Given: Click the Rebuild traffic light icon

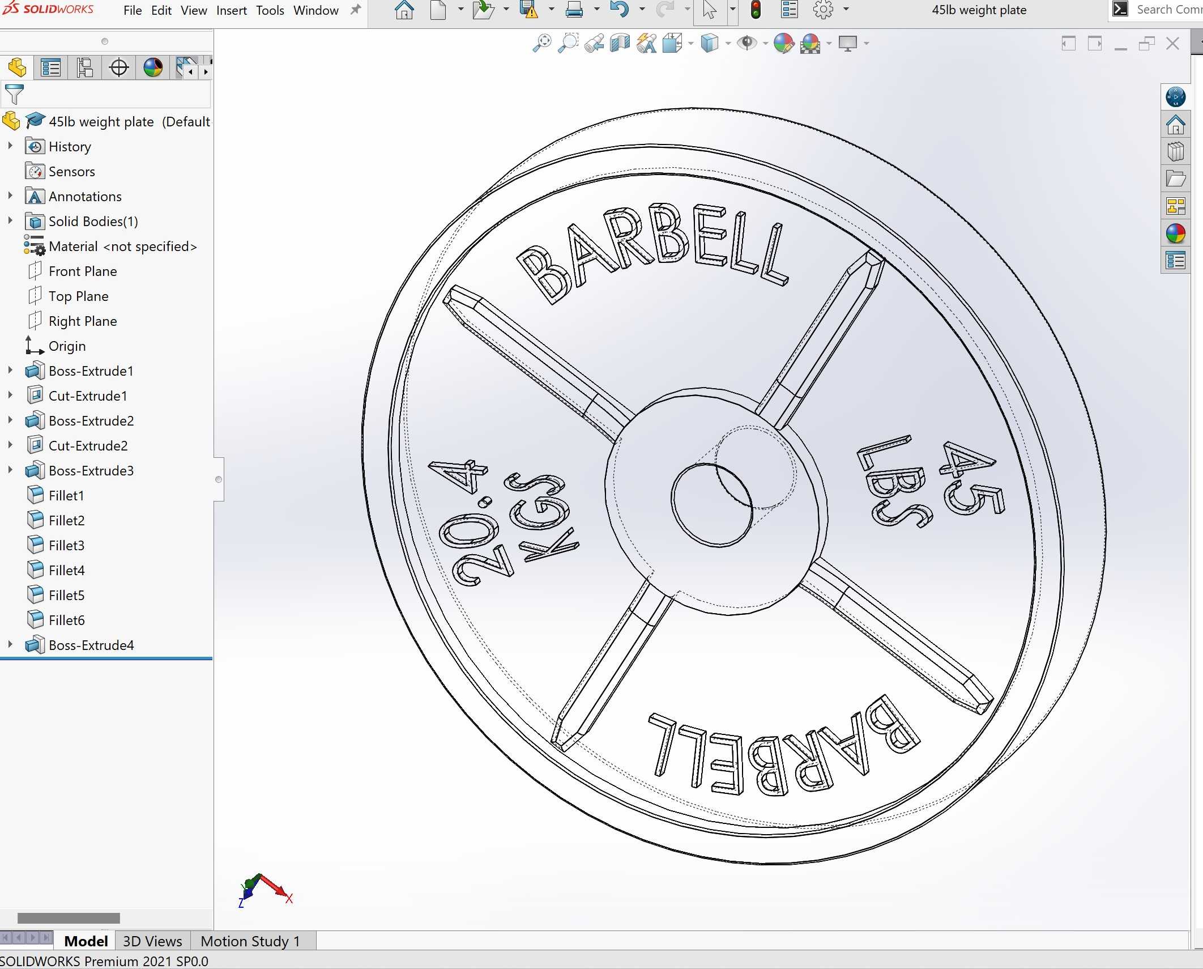Looking at the screenshot, I should (756, 10).
